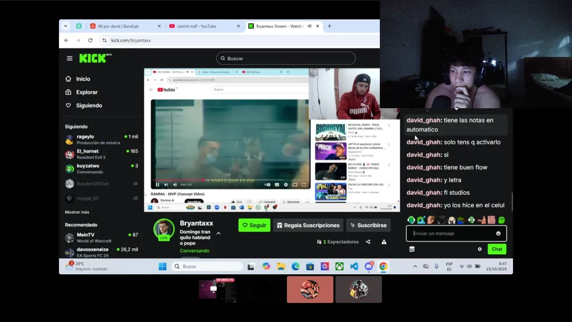Send the message with the green Chat button
The image size is (572, 322).
point(497,249)
